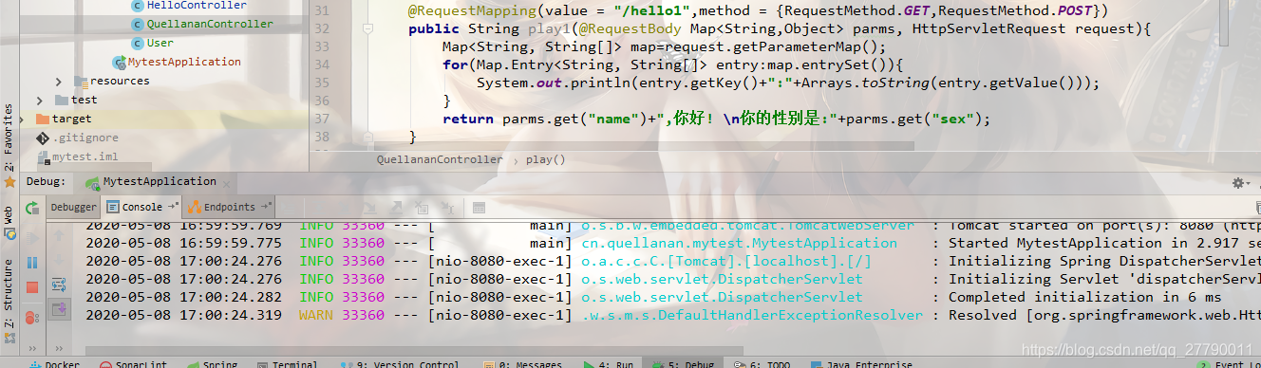The height and width of the screenshot is (368, 1261).
Task: Click the .gitignore file icon
Action: point(43,138)
